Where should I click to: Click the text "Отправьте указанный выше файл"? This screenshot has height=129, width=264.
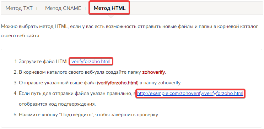tap(58, 83)
